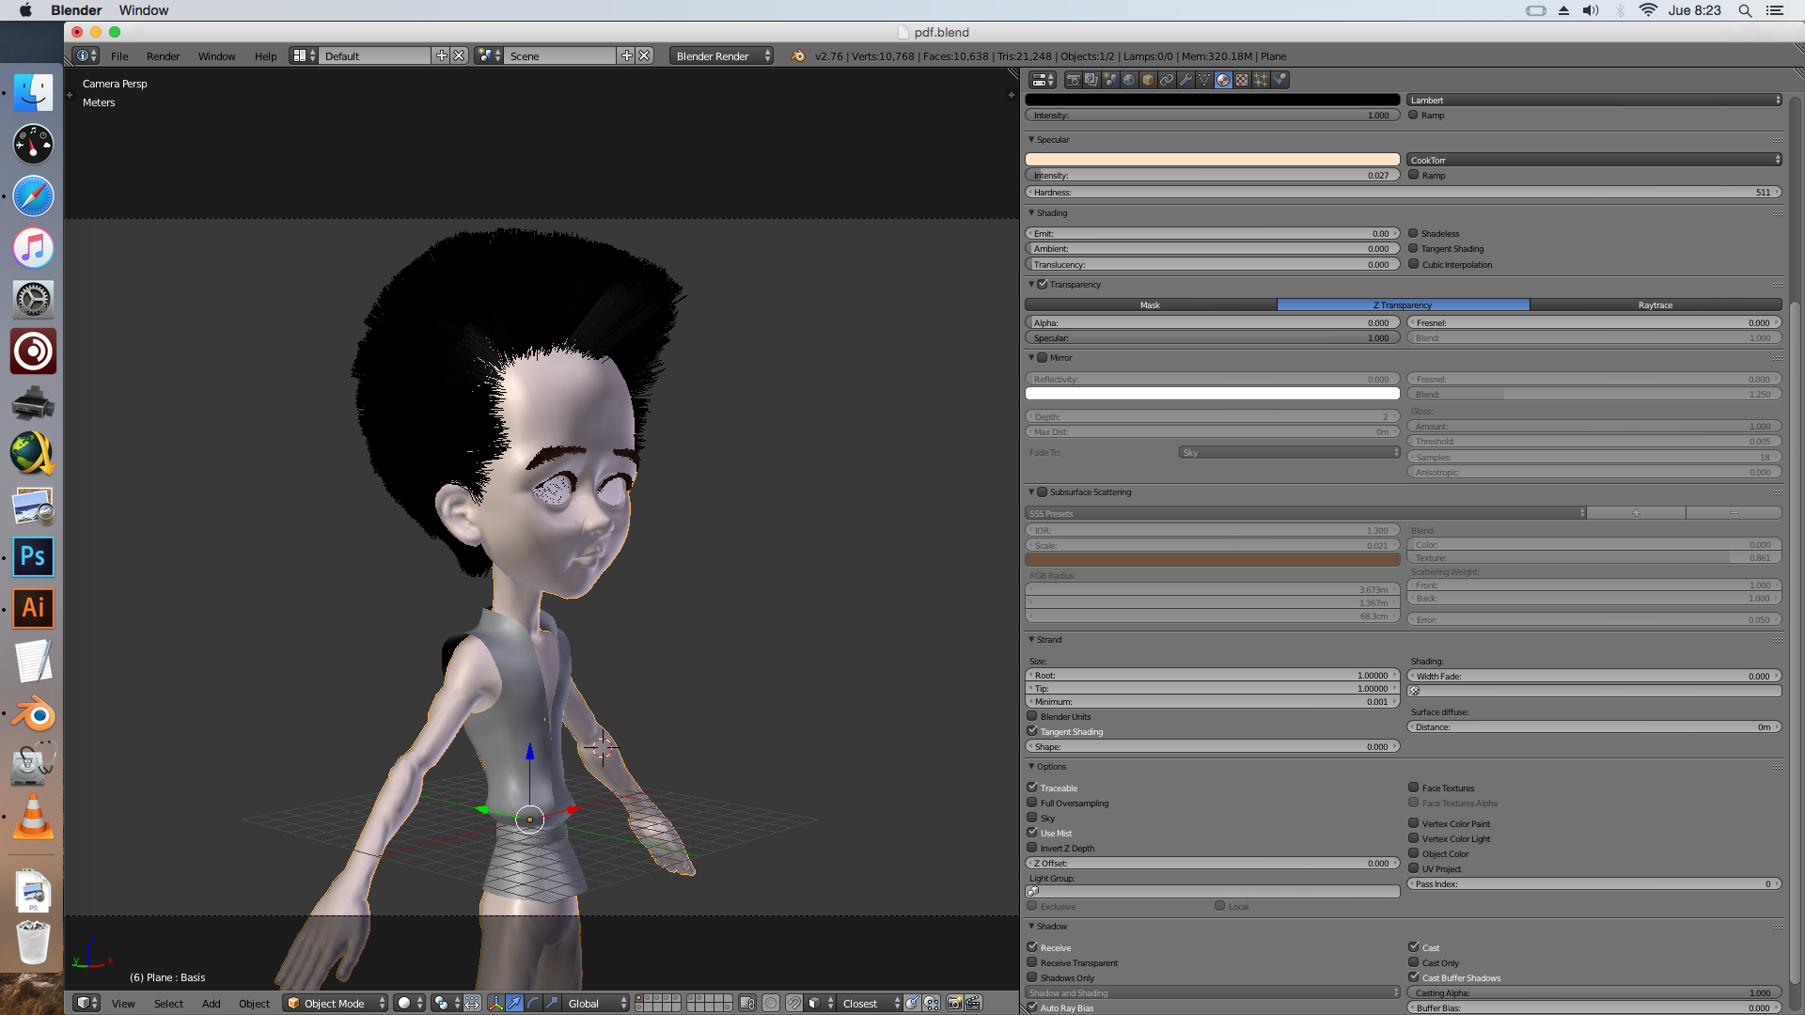
Task: Open the Object properties cube tab
Action: pos(1148,80)
